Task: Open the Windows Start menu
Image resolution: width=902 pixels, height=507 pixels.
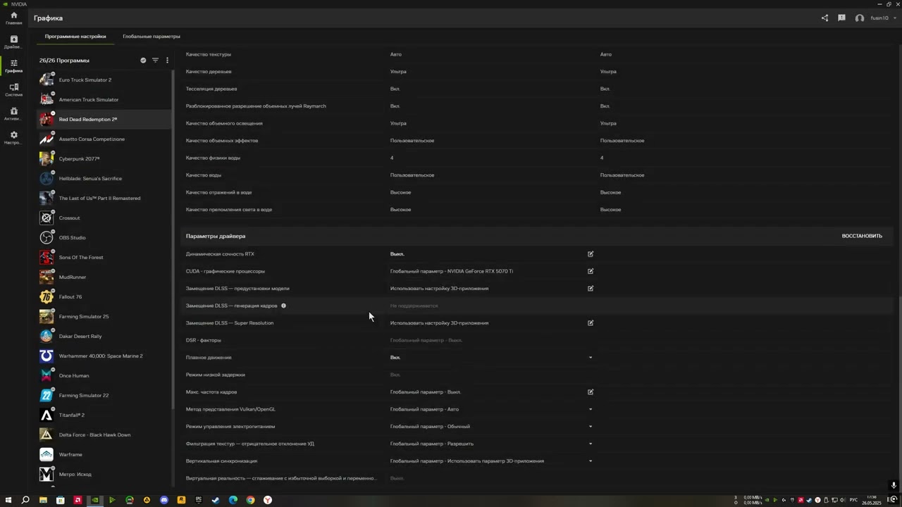Action: pyautogui.click(x=8, y=500)
